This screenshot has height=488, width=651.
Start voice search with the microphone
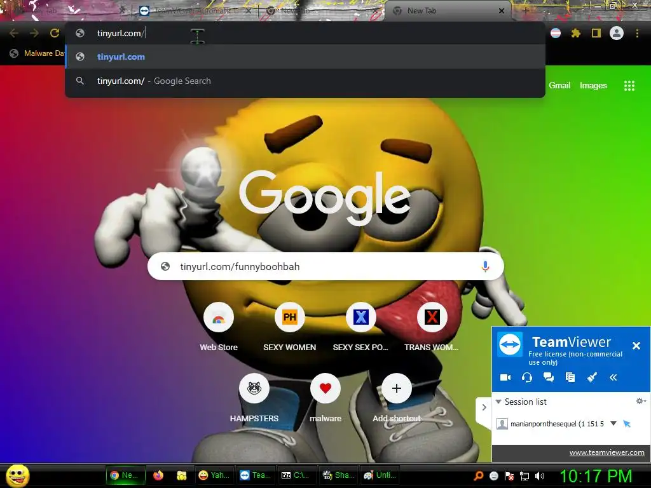[x=485, y=266]
